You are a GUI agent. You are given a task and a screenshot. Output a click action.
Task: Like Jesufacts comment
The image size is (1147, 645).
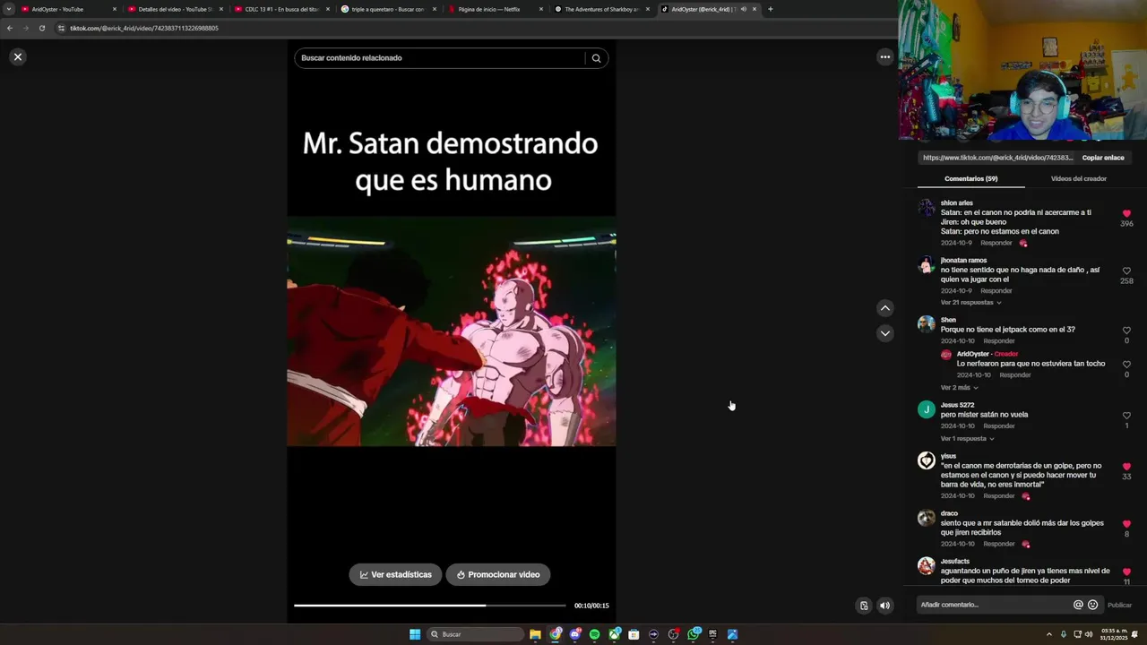1126,572
